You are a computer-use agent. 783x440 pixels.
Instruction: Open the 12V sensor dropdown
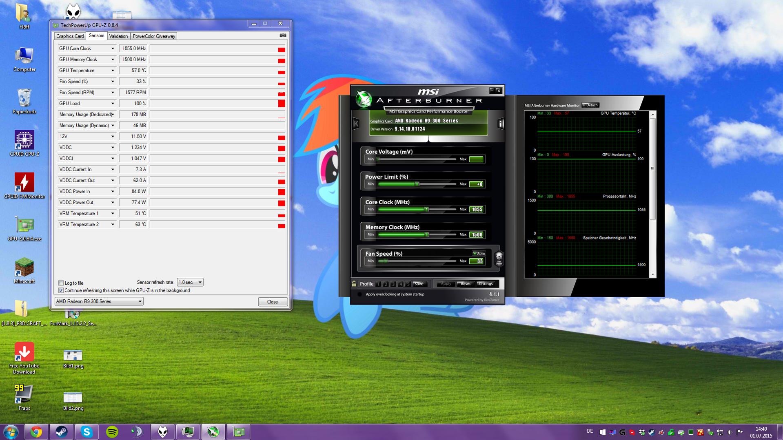coord(113,137)
